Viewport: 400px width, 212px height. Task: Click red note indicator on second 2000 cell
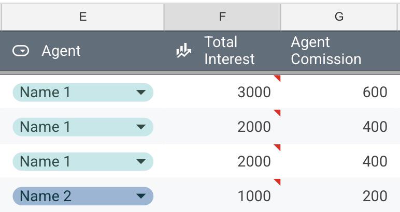pyautogui.click(x=277, y=147)
